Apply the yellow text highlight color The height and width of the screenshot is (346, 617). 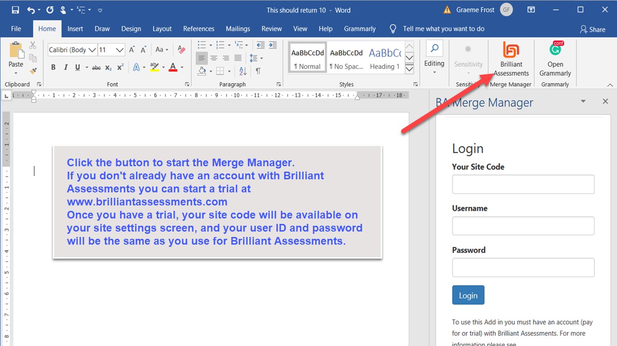coord(154,68)
